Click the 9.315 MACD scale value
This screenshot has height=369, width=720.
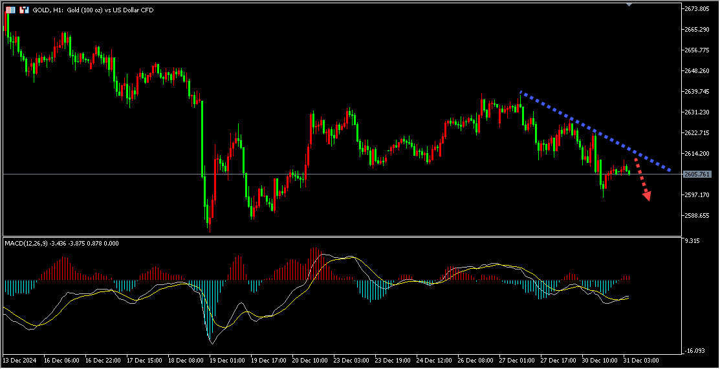(692, 241)
